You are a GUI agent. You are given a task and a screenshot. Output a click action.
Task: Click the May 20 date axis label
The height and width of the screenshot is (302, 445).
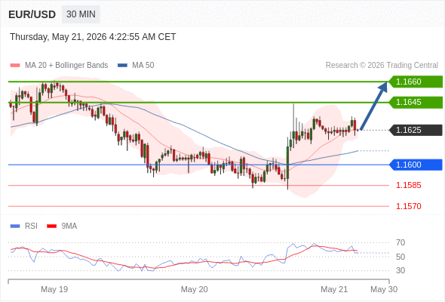tap(195, 289)
